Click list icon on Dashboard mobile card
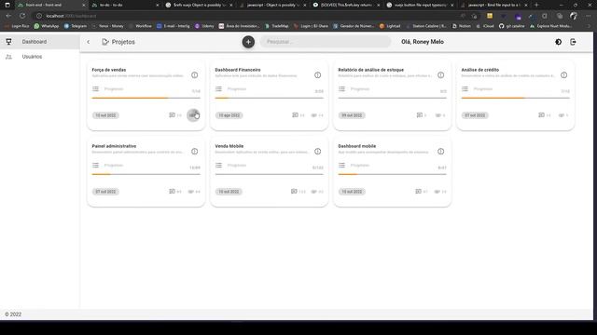The image size is (597, 335). click(342, 166)
